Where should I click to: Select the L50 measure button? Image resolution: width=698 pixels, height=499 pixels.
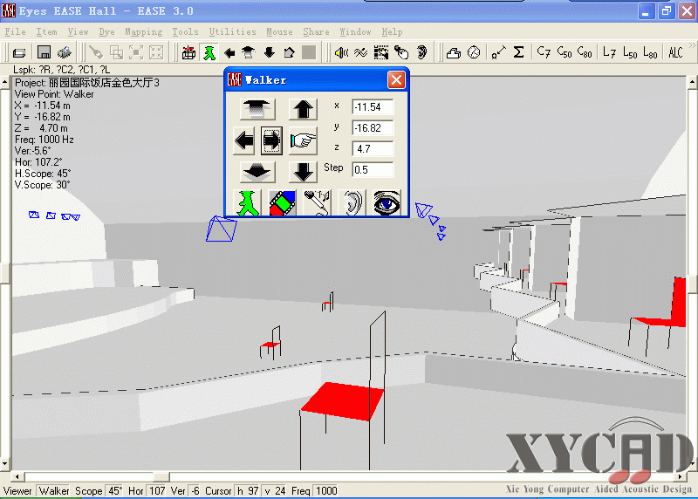630,52
